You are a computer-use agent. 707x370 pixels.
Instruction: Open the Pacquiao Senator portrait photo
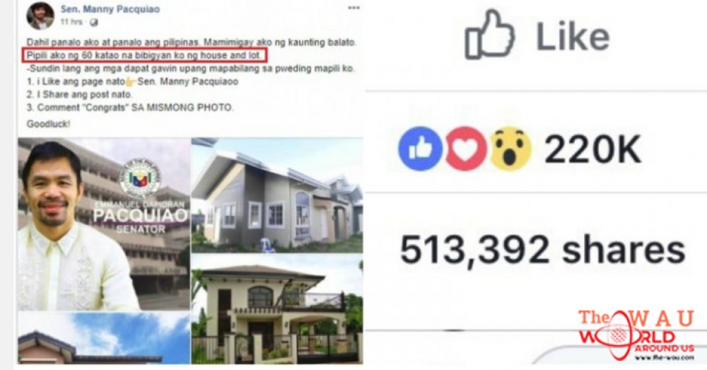coord(104,225)
